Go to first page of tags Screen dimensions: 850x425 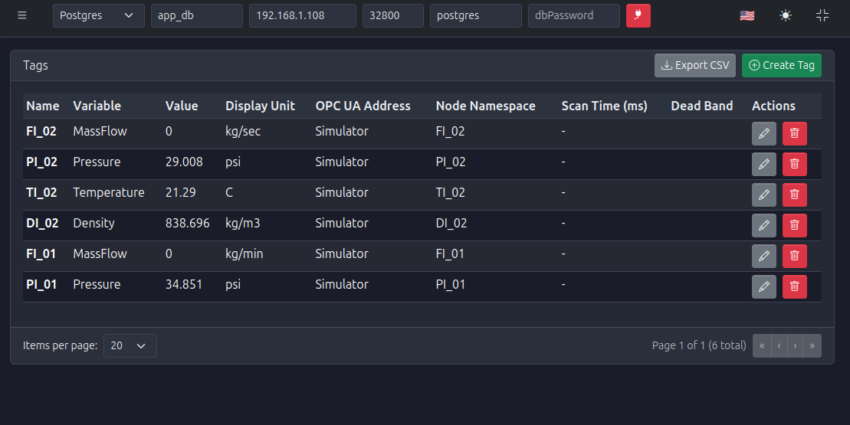(x=762, y=345)
